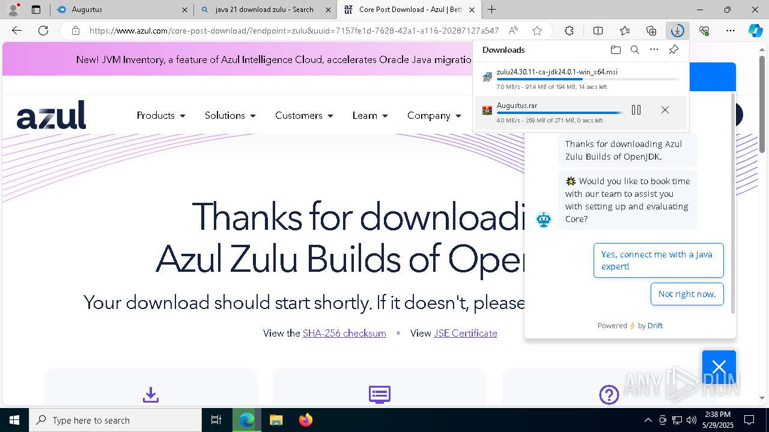The height and width of the screenshot is (432, 769).
Task: Expand the Solutions menu
Action: click(230, 115)
